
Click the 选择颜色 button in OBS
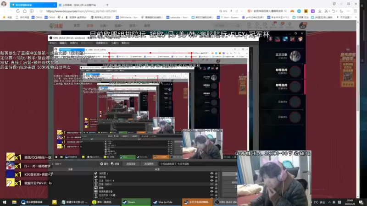tap(149, 164)
